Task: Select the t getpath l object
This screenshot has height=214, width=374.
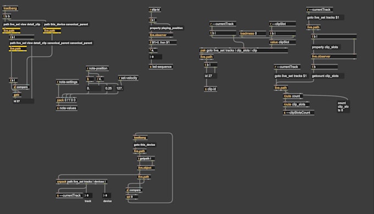Action: pyautogui.click(x=146, y=159)
